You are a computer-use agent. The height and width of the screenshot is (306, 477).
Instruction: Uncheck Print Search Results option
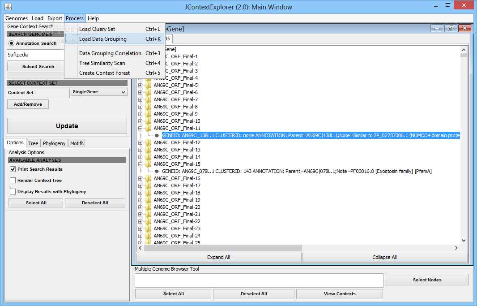coord(13,169)
